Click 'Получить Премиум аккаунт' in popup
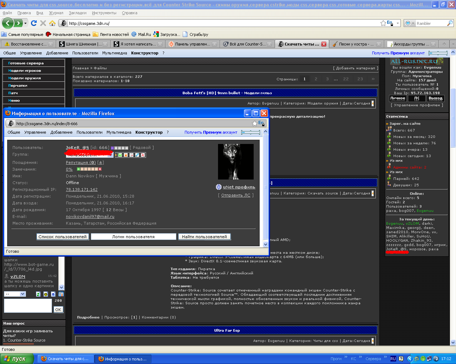 [211, 132]
